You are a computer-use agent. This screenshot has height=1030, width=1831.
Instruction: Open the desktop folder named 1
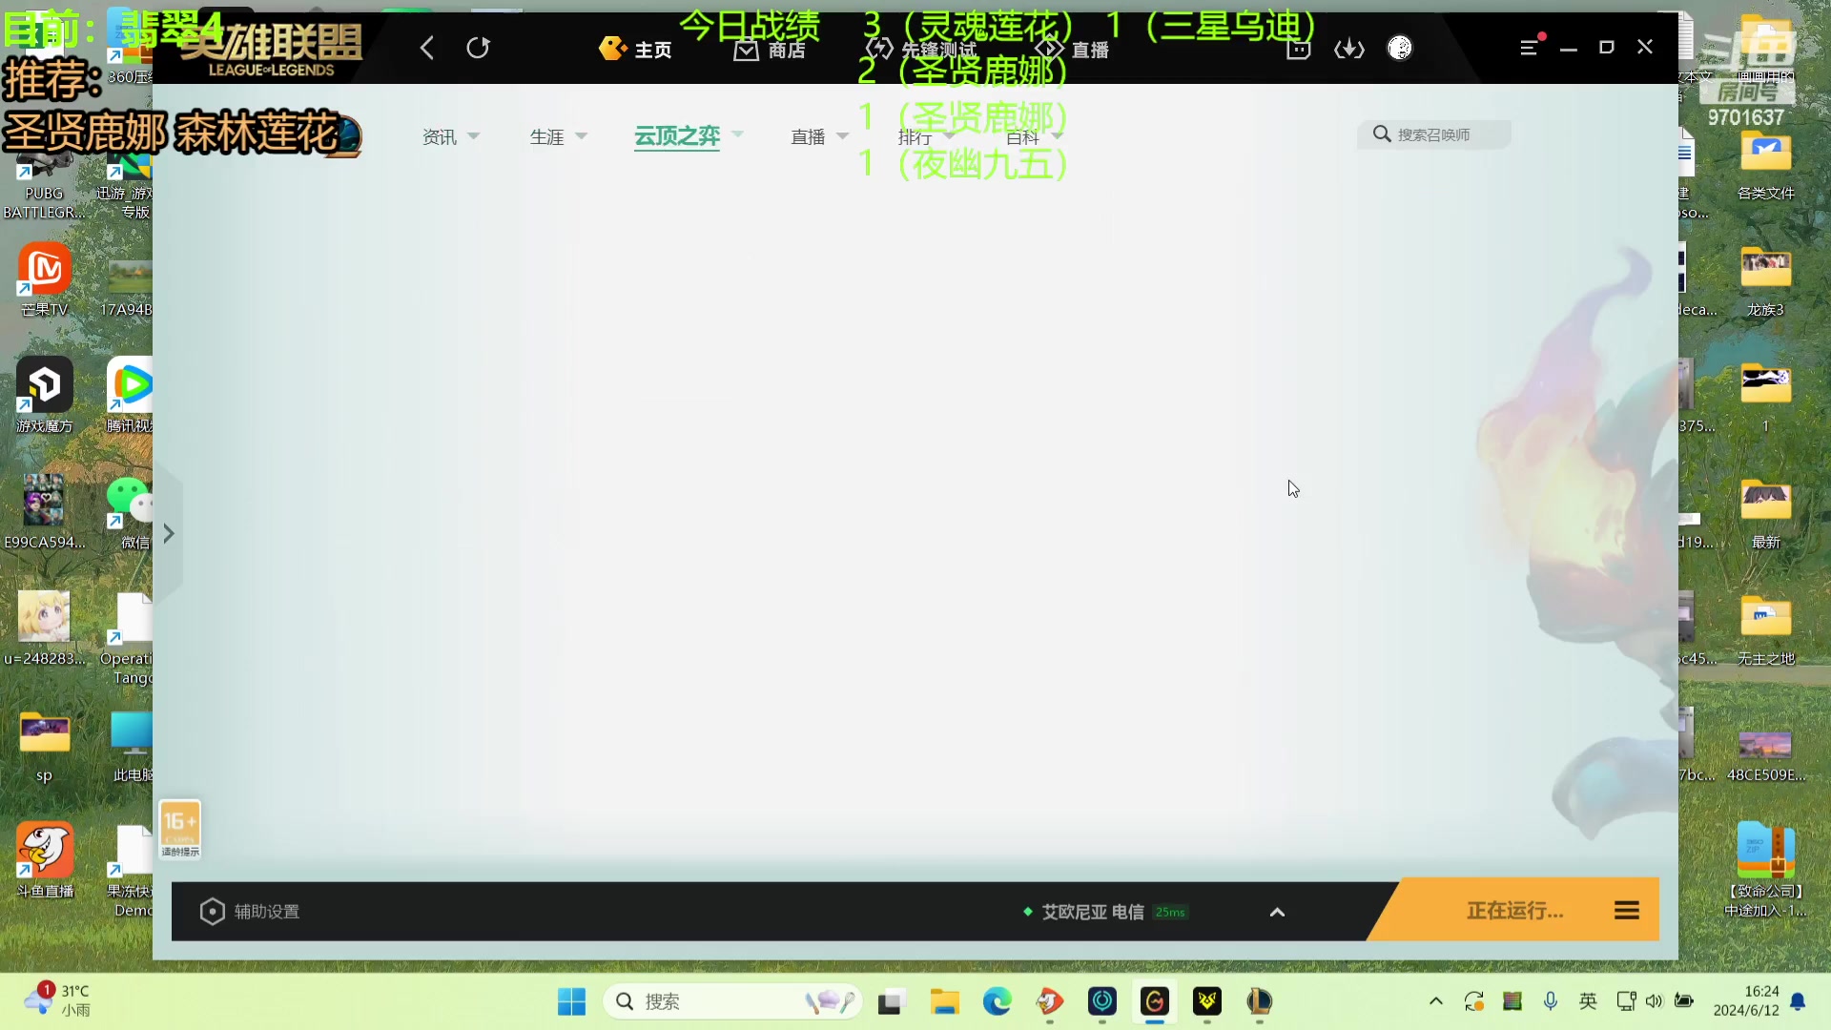point(1765,397)
